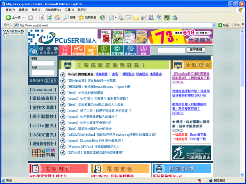Open the Mail button dropdown arrow
Viewport: 246px width, 184px height.
115,18
